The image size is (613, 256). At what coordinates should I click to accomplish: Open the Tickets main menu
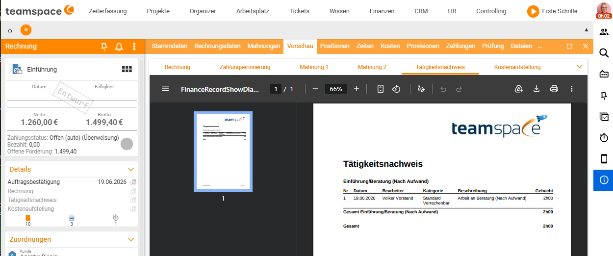[299, 11]
